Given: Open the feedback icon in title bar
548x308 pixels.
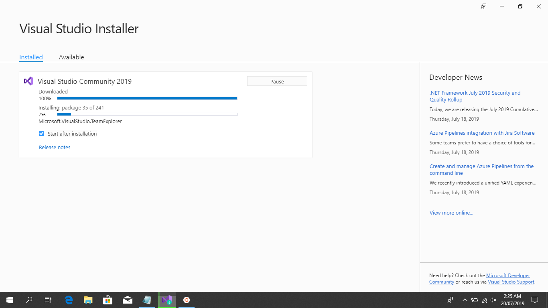Looking at the screenshot, I should (483, 6).
